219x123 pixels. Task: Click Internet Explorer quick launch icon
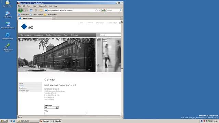coord(14,121)
